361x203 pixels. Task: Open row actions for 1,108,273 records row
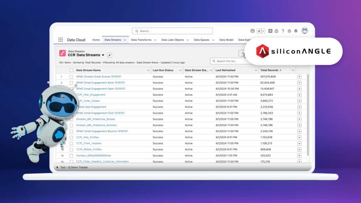point(299,143)
